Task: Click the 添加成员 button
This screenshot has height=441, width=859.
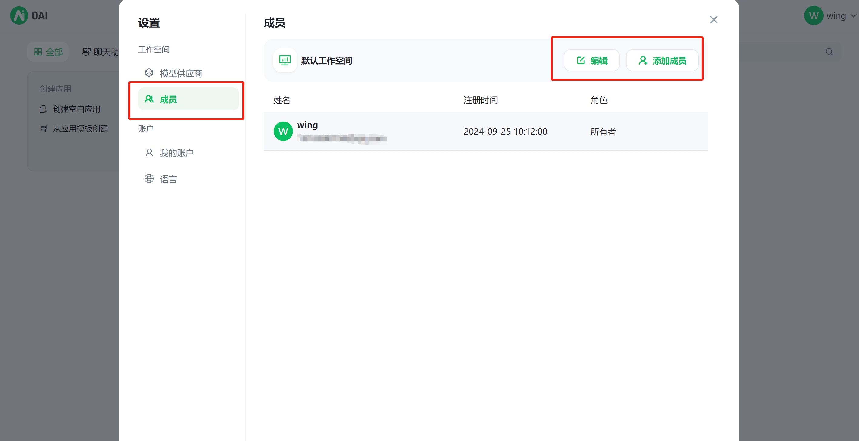Action: [x=662, y=60]
